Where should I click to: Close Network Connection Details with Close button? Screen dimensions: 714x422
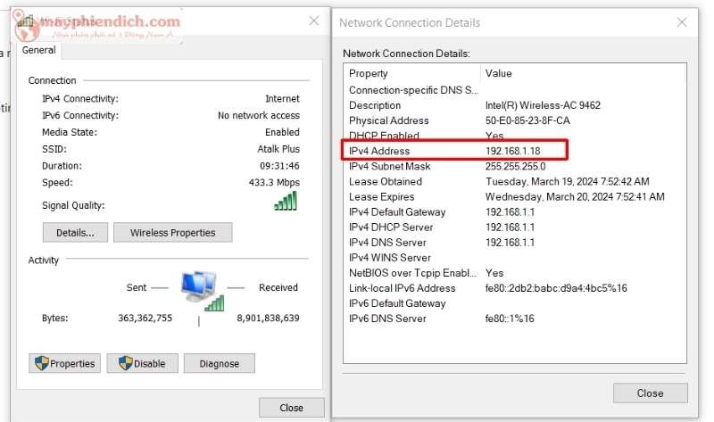[650, 393]
